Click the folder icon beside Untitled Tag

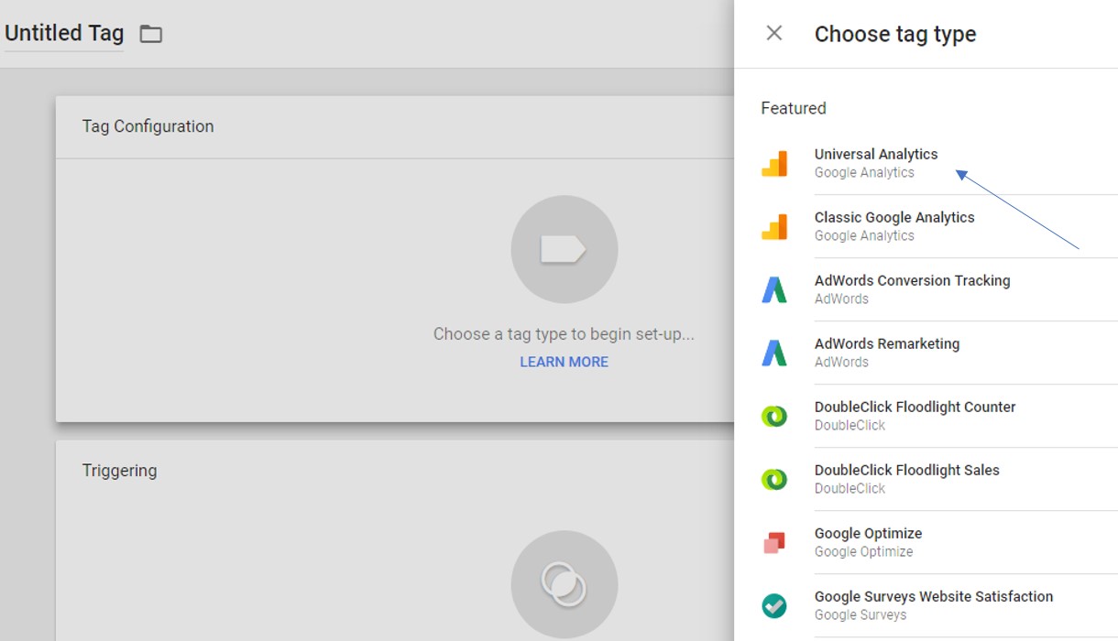pyautogui.click(x=150, y=34)
